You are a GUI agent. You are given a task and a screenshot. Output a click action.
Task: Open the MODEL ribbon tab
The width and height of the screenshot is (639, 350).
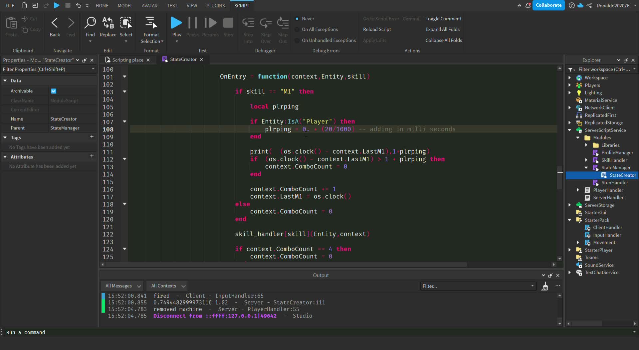click(125, 5)
